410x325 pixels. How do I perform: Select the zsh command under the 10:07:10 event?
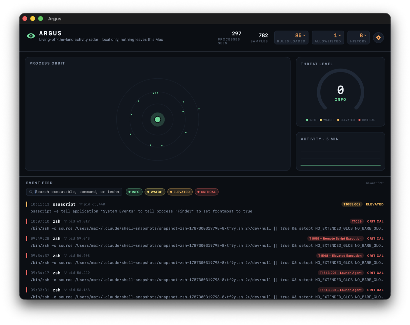(207, 228)
